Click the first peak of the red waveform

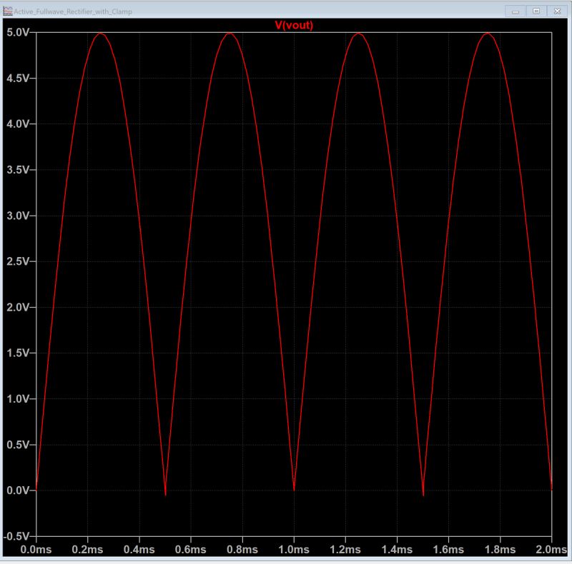tap(100, 34)
